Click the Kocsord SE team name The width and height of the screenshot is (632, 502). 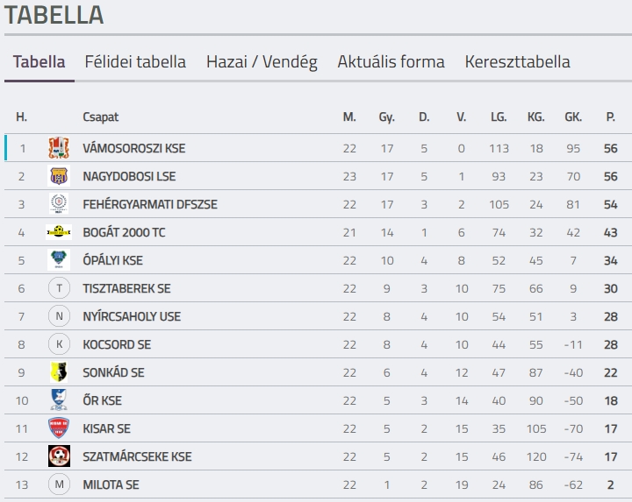117,344
